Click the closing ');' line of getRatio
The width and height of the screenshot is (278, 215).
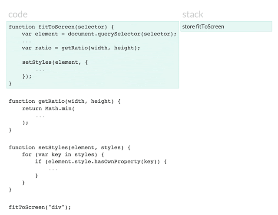[25, 123]
